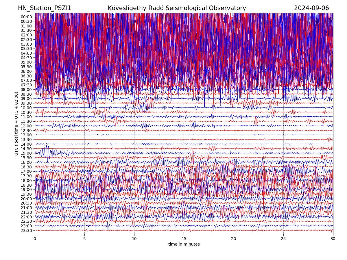The width and height of the screenshot is (347, 260).
Task: Click the x-axis tick label 30
Action: (333, 239)
